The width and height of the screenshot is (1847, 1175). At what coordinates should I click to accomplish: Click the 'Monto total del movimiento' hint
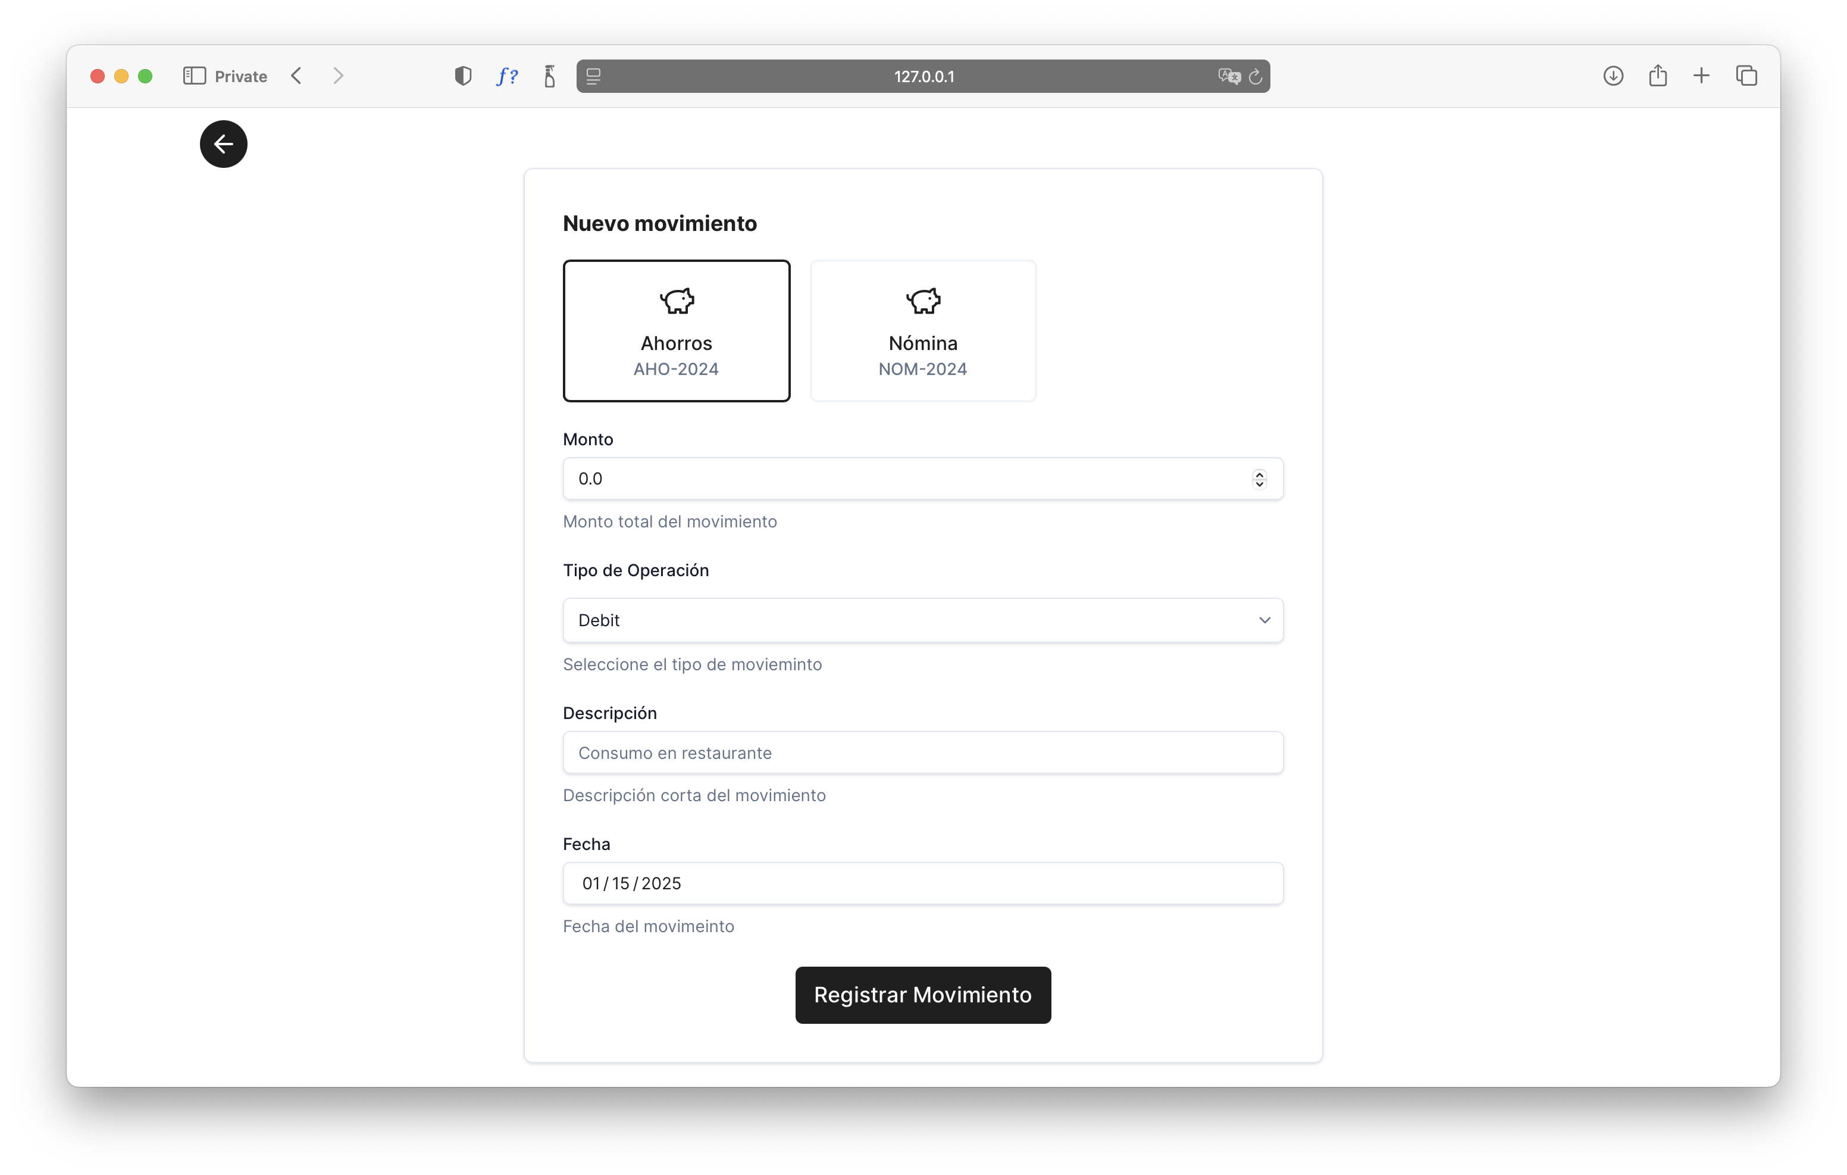coord(669,521)
